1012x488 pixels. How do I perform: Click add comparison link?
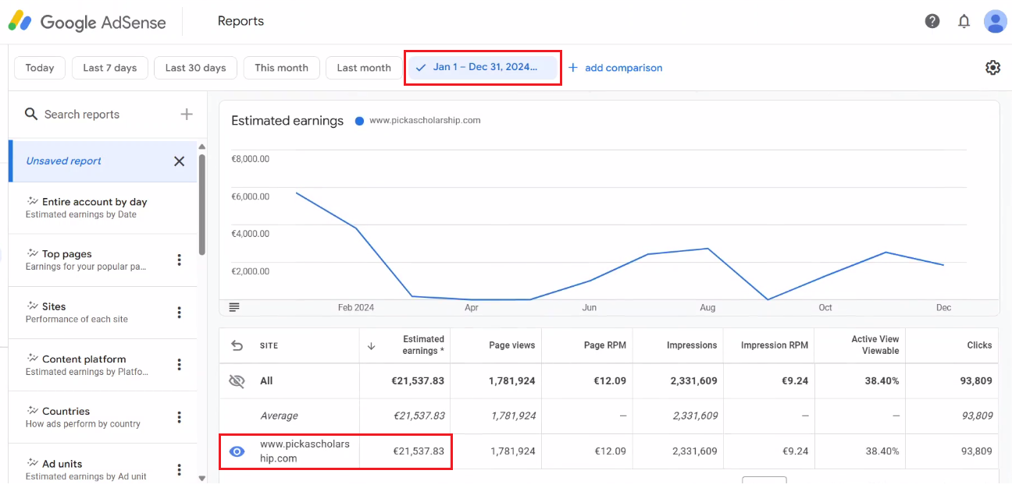tap(624, 68)
